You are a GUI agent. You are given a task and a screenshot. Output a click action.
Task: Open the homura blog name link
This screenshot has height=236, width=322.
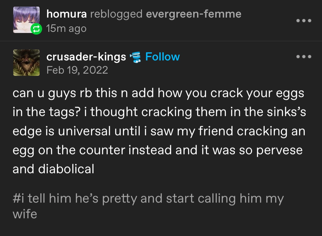67,14
